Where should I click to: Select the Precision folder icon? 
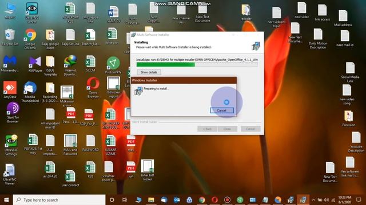[x=348, y=118]
